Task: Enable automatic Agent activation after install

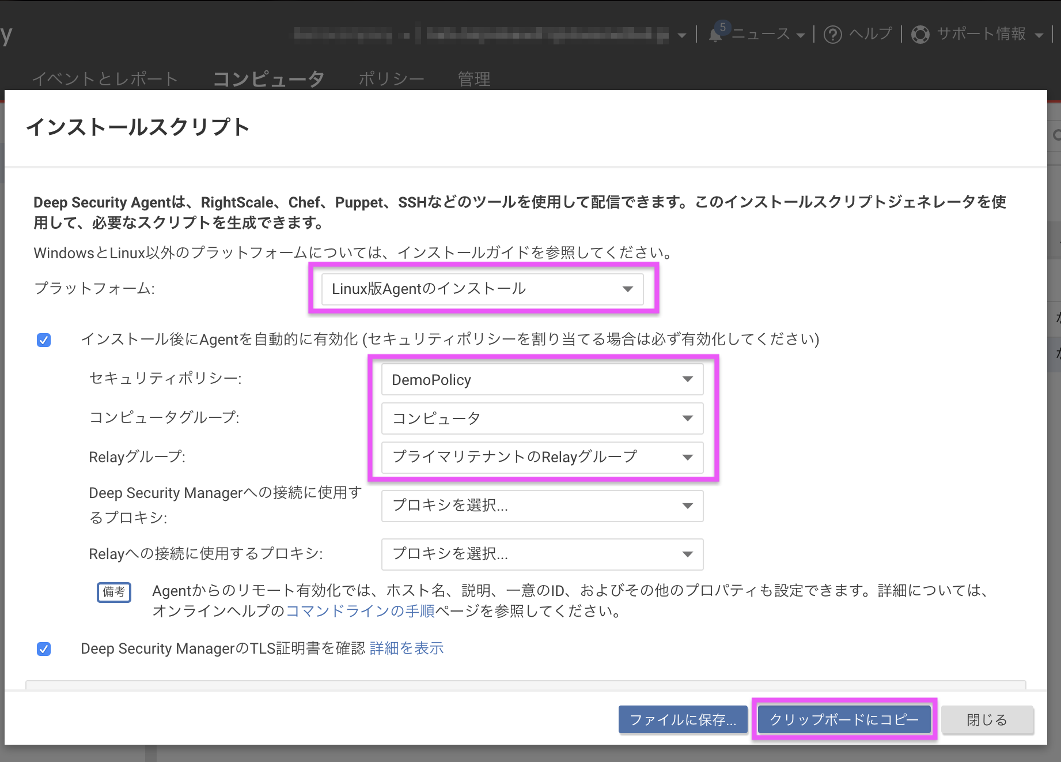Action: coord(43,339)
